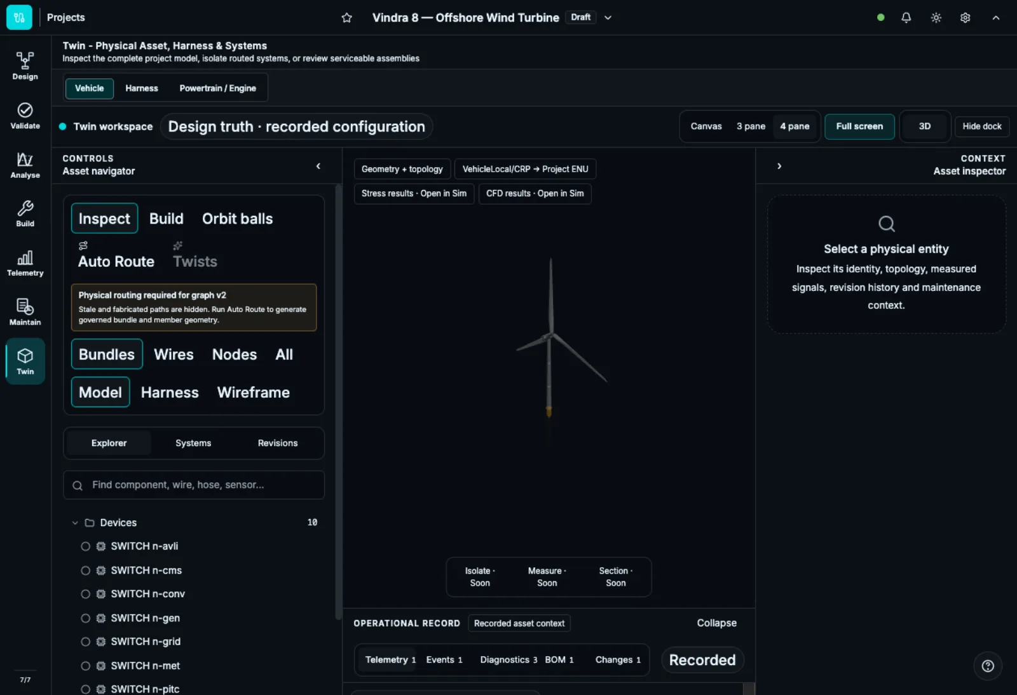This screenshot has height=695, width=1017.
Task: Select radio for SWITCH n-gen
Action: coord(85,618)
